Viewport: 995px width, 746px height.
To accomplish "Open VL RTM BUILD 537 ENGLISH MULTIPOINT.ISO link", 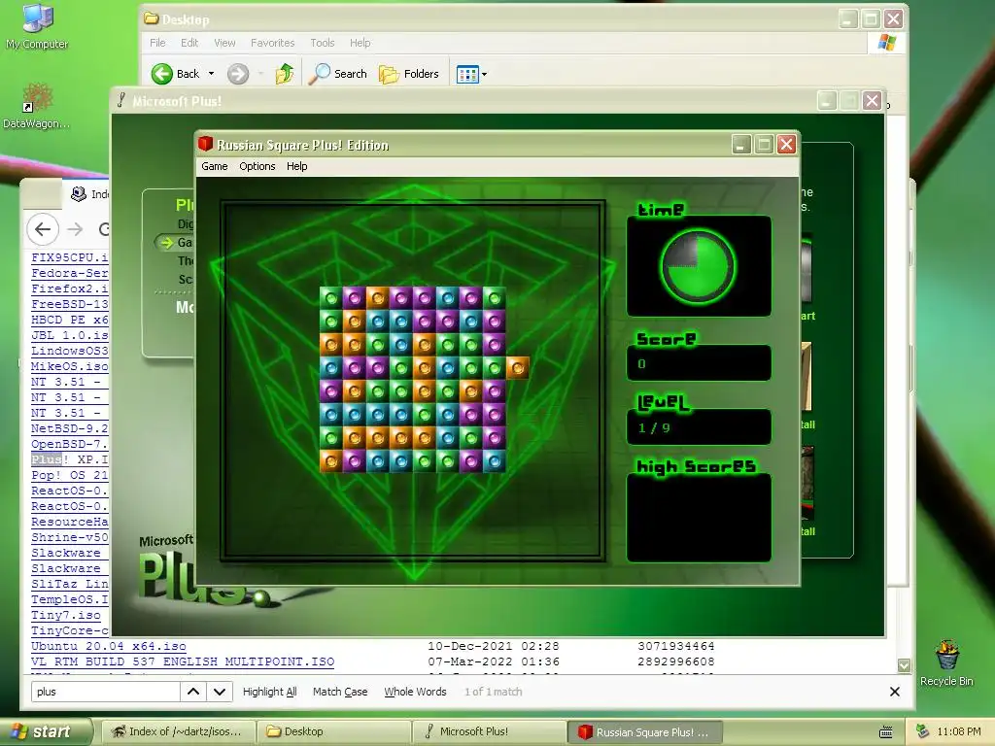I will 183,661.
